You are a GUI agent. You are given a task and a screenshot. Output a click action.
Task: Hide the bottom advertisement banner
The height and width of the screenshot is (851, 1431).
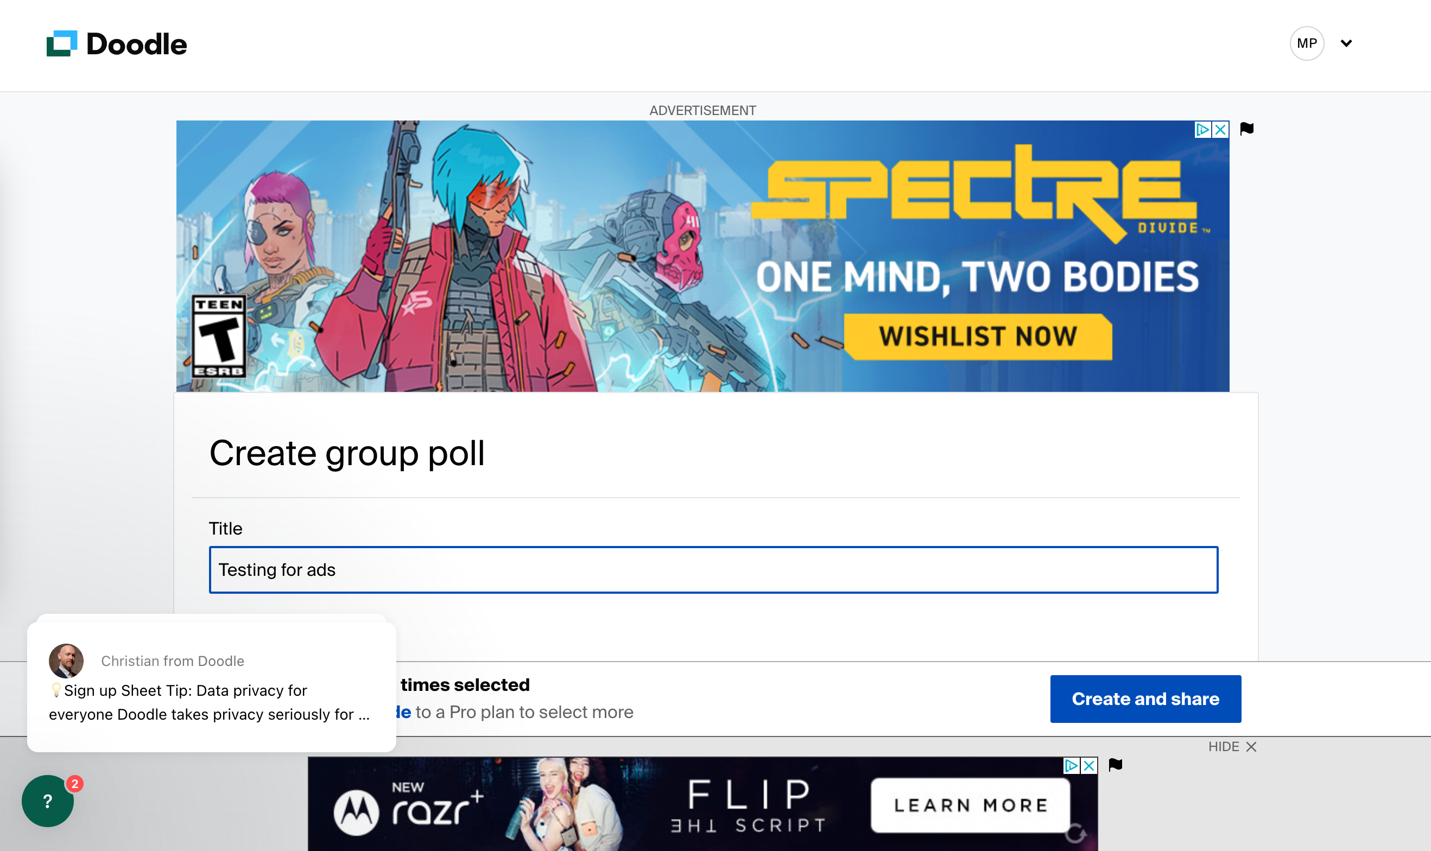[x=1231, y=748]
